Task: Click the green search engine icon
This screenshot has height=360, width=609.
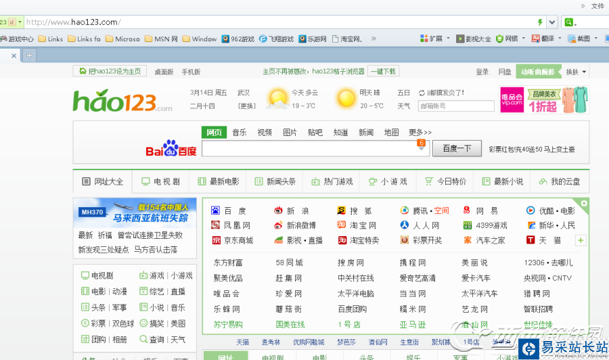Action: point(568,22)
